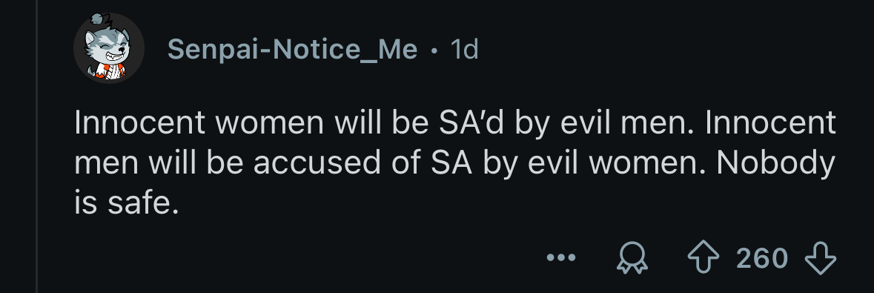874x293 pixels.
Task: Click the 260 vote score
Action: (x=762, y=259)
